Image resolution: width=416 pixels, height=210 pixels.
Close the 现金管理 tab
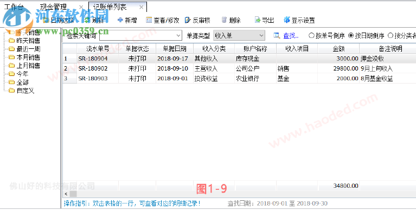point(81,7)
